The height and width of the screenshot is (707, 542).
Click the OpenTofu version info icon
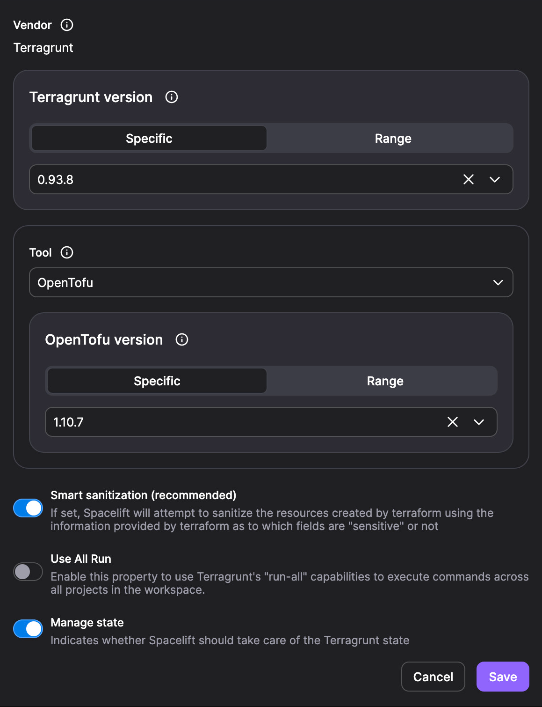(182, 339)
